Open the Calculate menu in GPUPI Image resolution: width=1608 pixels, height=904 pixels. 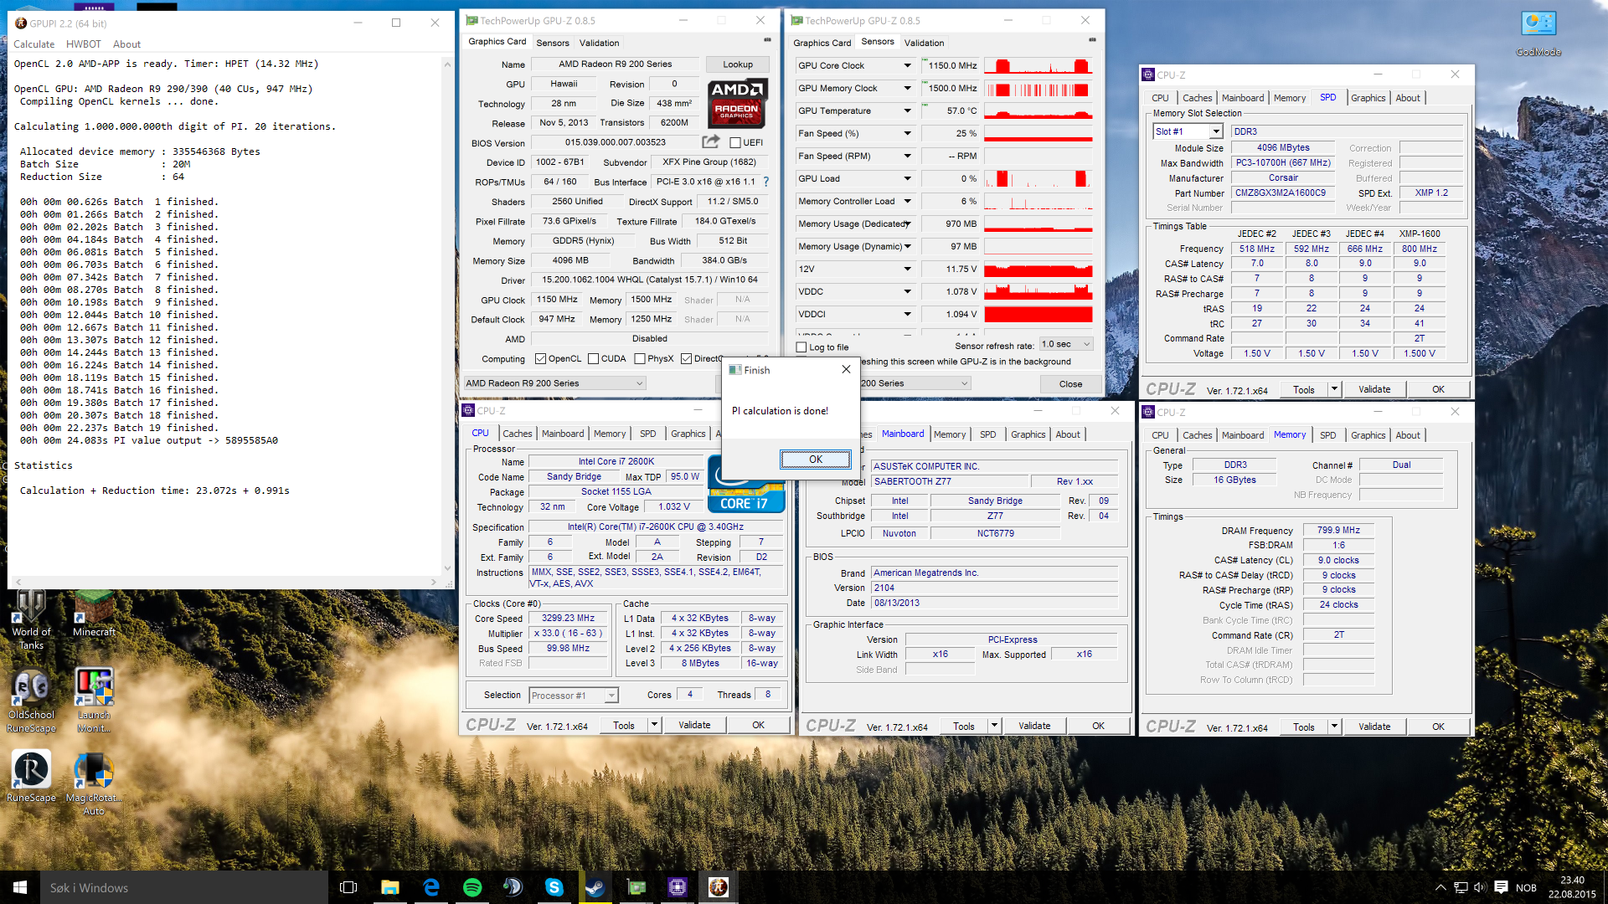click(33, 44)
